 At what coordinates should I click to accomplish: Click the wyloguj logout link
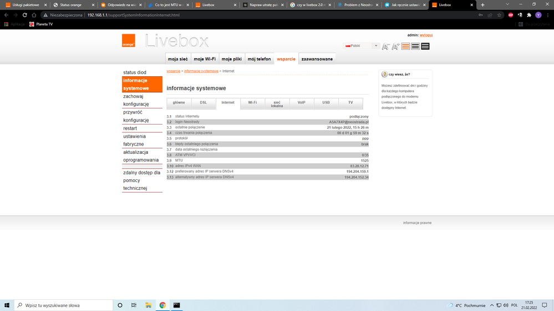pyautogui.click(x=426, y=35)
